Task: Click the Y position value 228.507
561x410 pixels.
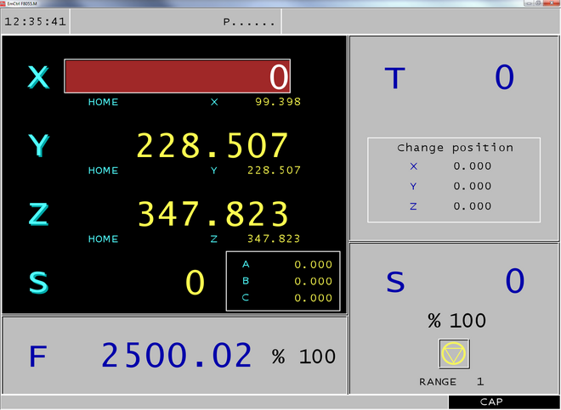Action: [212, 146]
